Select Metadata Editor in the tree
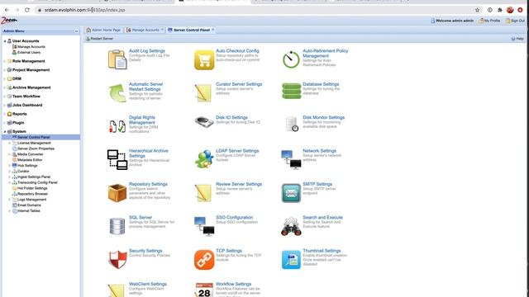 [x=30, y=160]
